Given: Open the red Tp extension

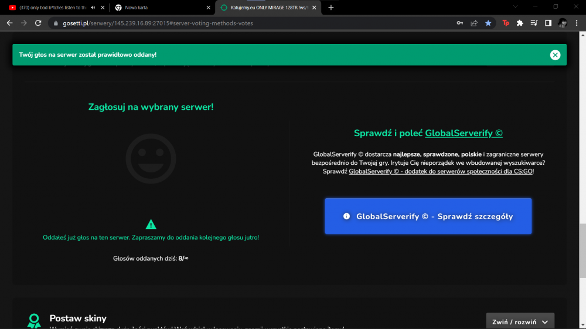Looking at the screenshot, I should 506,23.
